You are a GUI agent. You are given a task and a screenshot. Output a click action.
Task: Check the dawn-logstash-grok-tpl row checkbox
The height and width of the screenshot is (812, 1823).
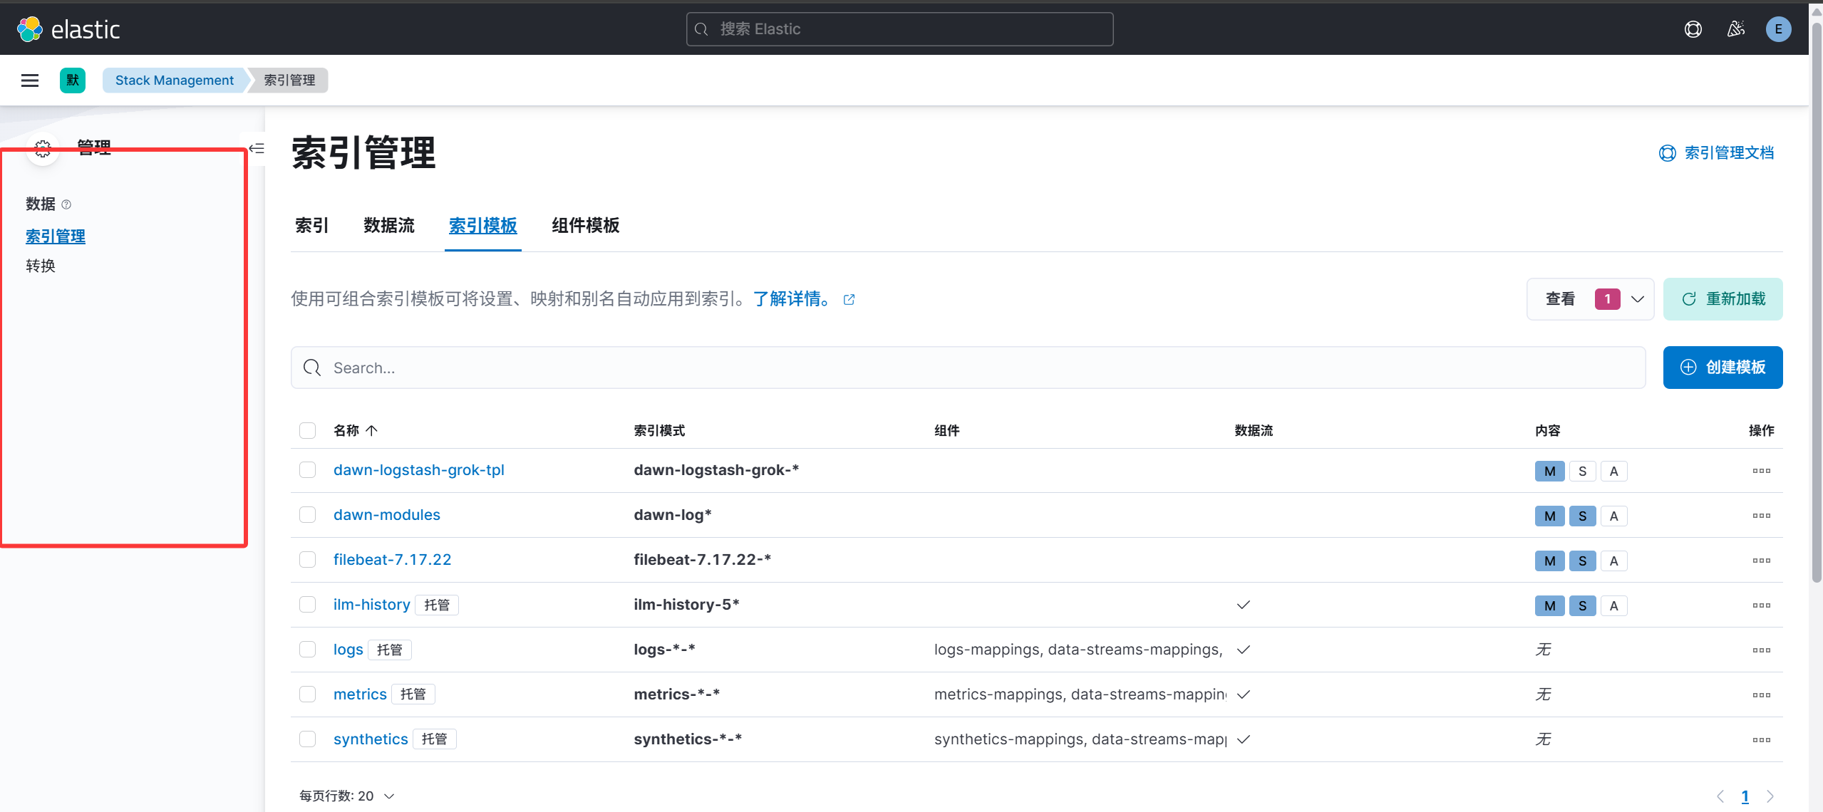pyautogui.click(x=307, y=470)
